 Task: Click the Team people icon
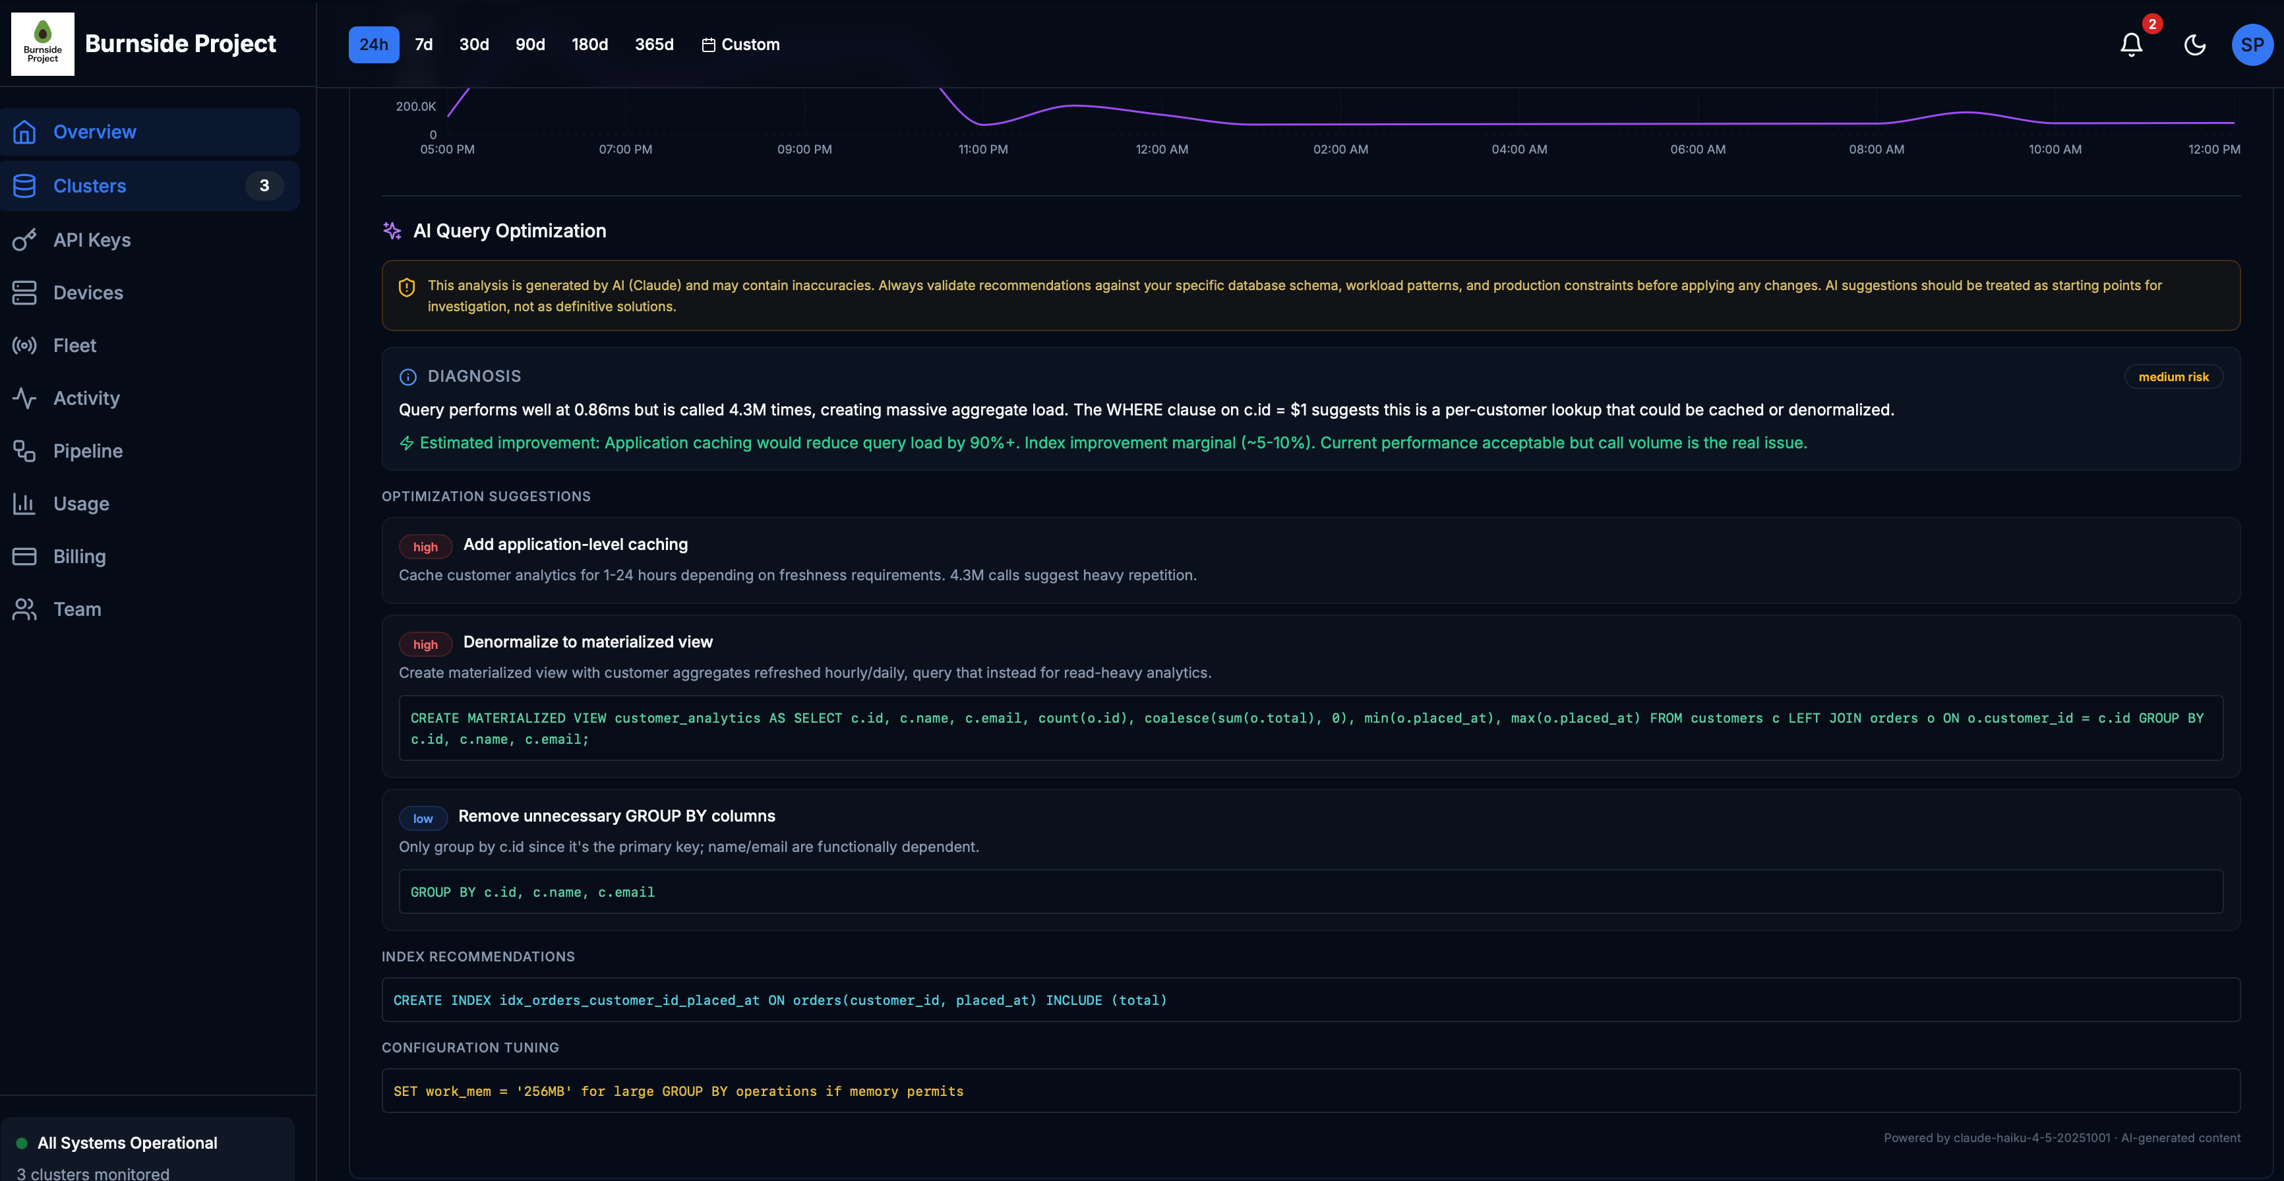click(x=24, y=609)
